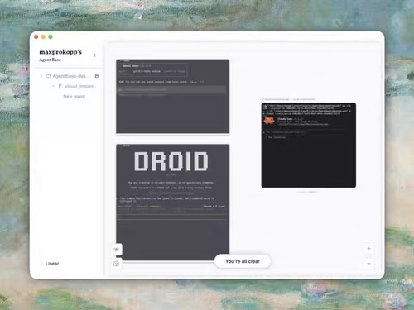Maximize the window with the green button

[51, 37]
